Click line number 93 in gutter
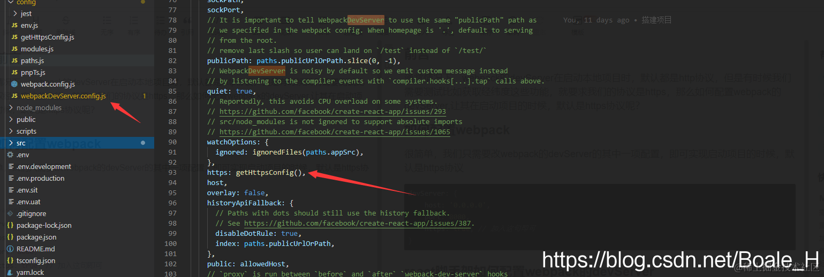Screen dimensions: 824x277 click(x=172, y=173)
